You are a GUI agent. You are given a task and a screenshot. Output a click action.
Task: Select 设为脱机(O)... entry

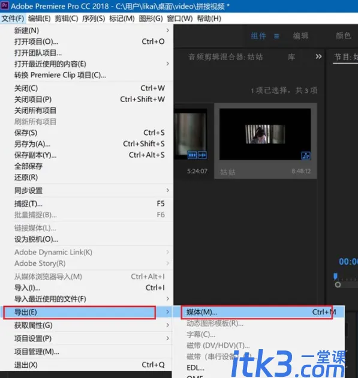click(87, 239)
